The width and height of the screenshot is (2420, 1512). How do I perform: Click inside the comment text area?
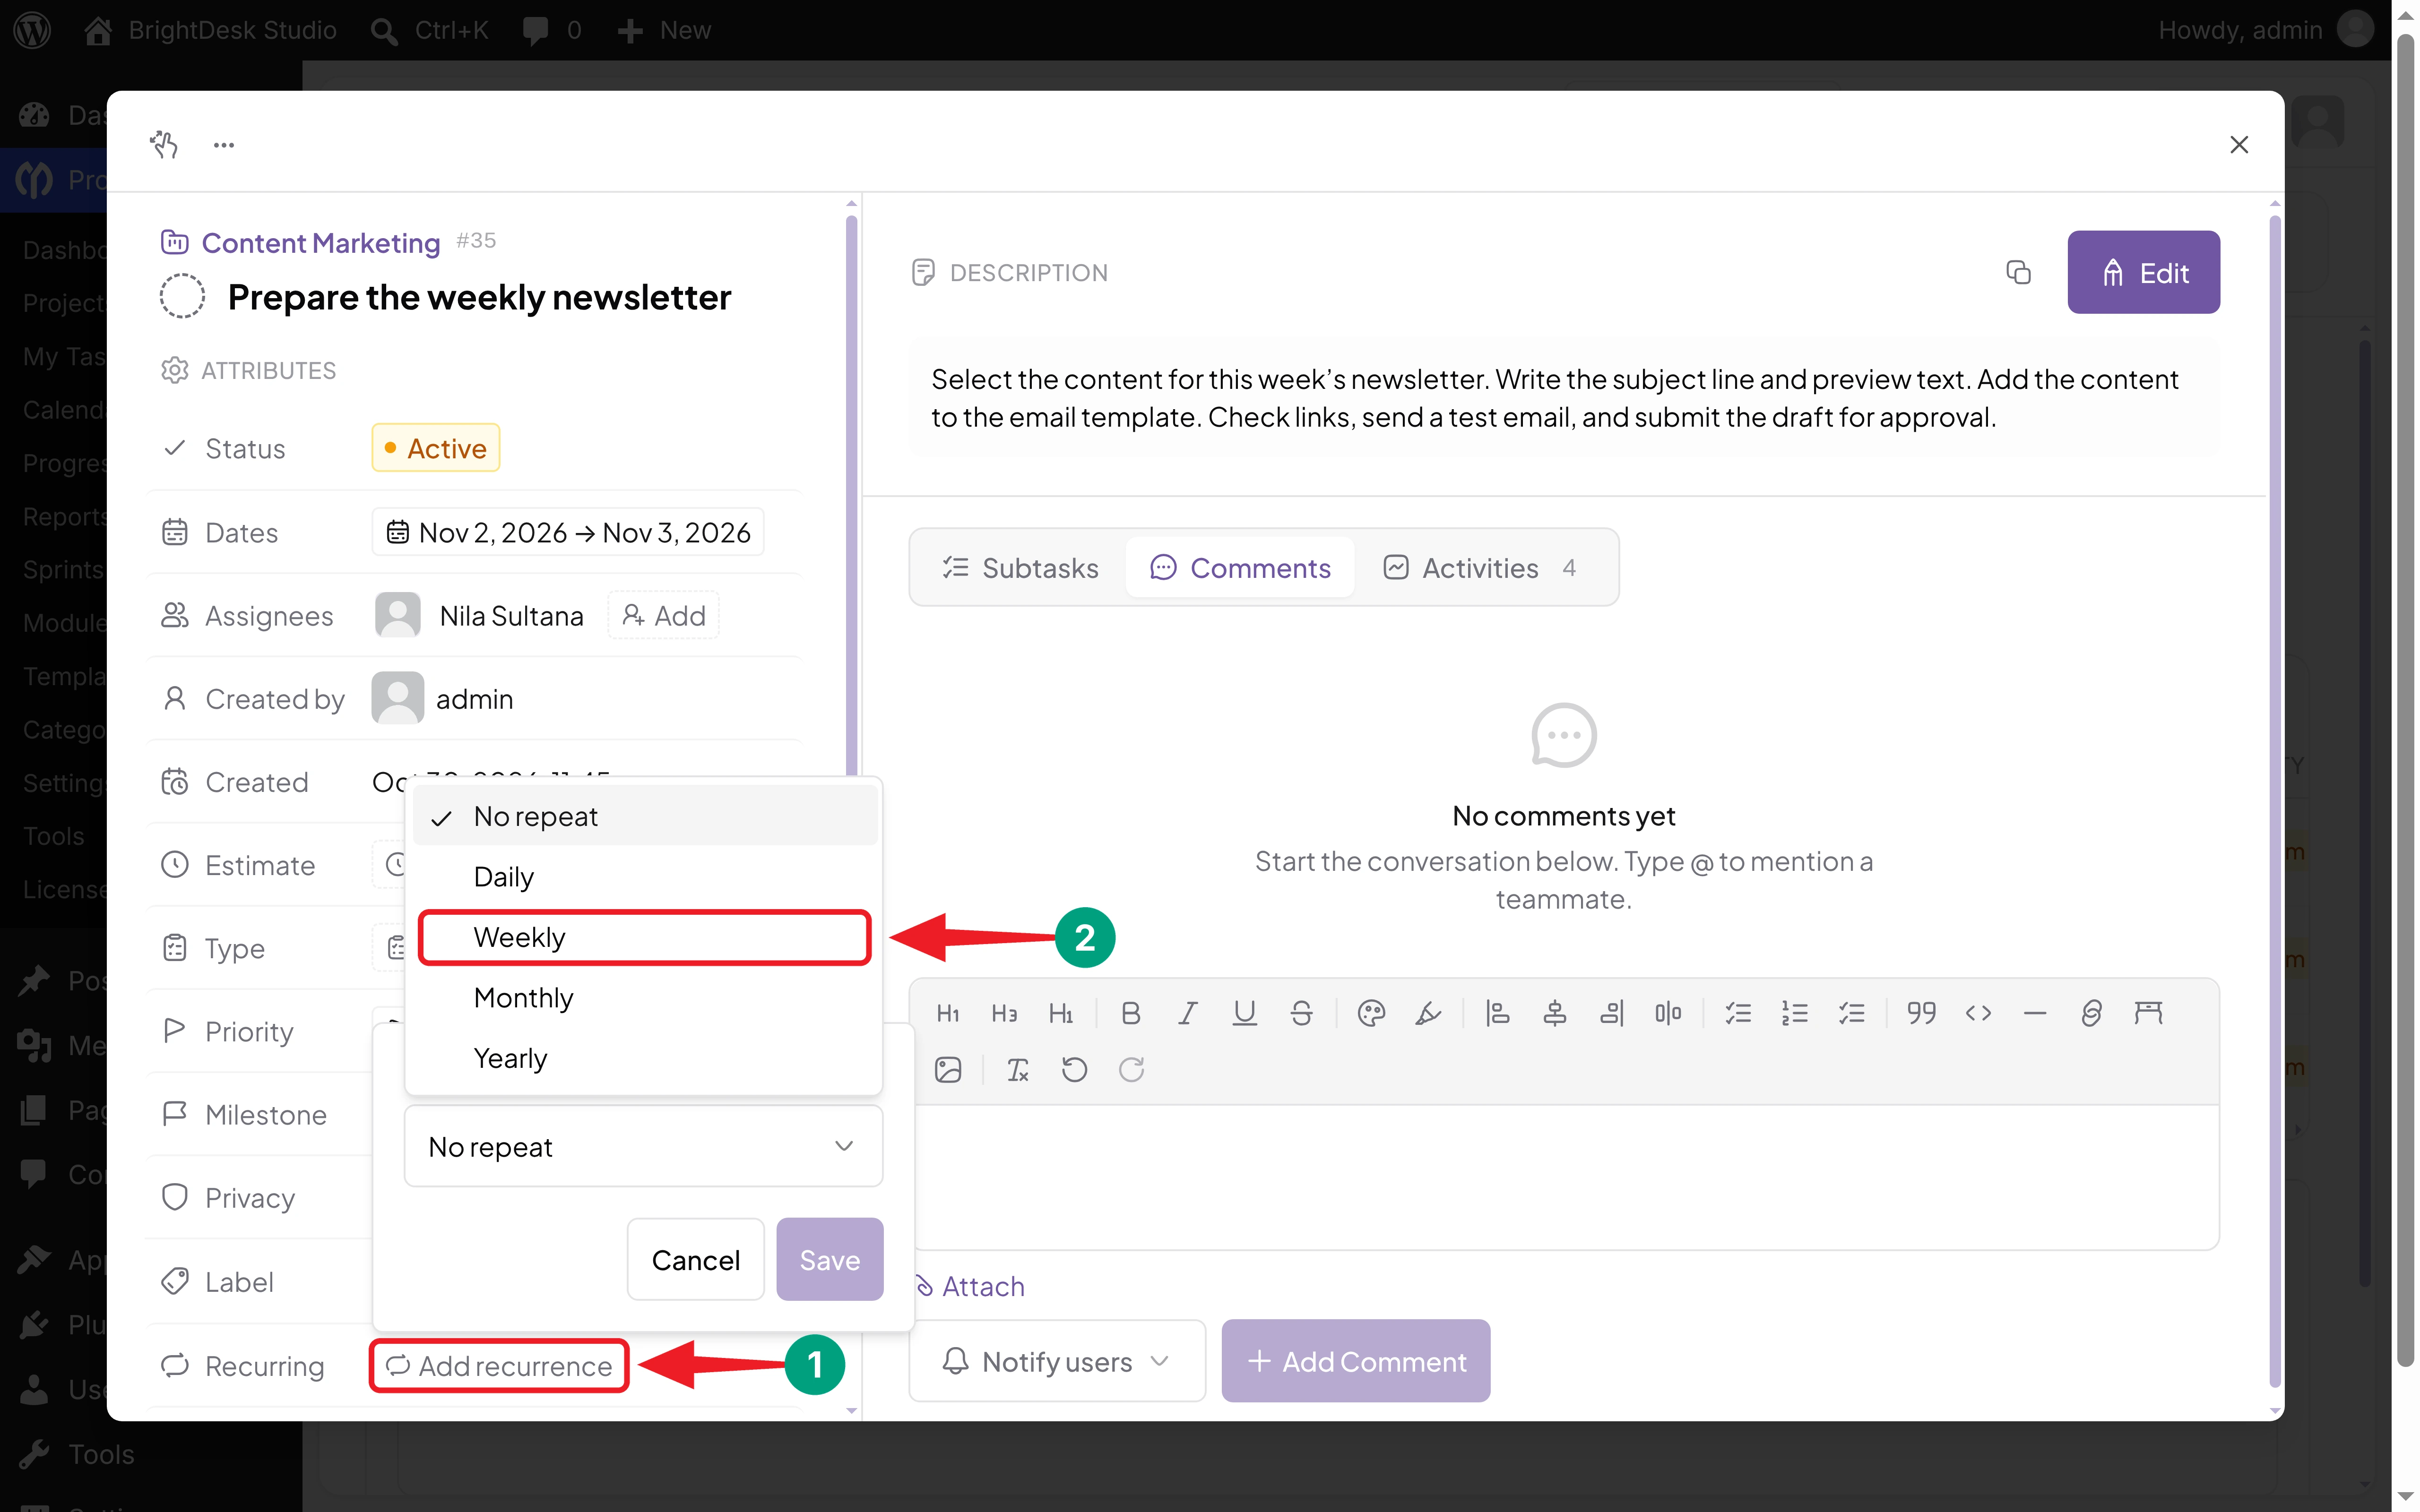(1565, 1177)
